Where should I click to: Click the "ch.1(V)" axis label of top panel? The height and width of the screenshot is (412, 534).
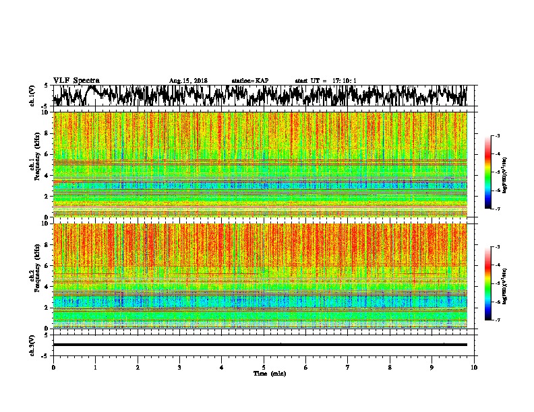32,96
